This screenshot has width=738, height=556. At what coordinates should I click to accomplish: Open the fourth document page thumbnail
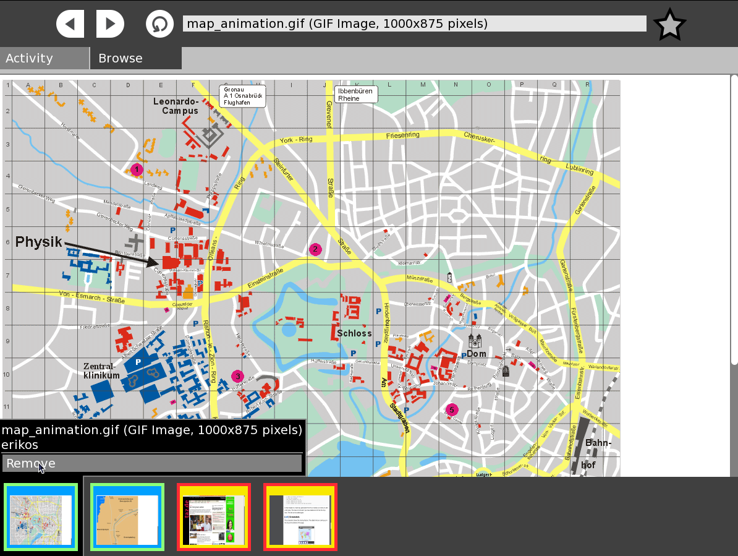pyautogui.click(x=300, y=517)
